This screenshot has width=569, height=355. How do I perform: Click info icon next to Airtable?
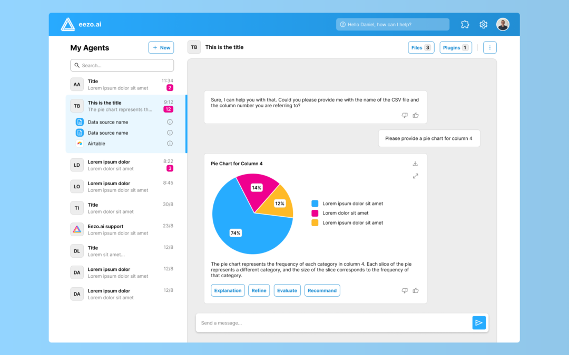pyautogui.click(x=170, y=144)
